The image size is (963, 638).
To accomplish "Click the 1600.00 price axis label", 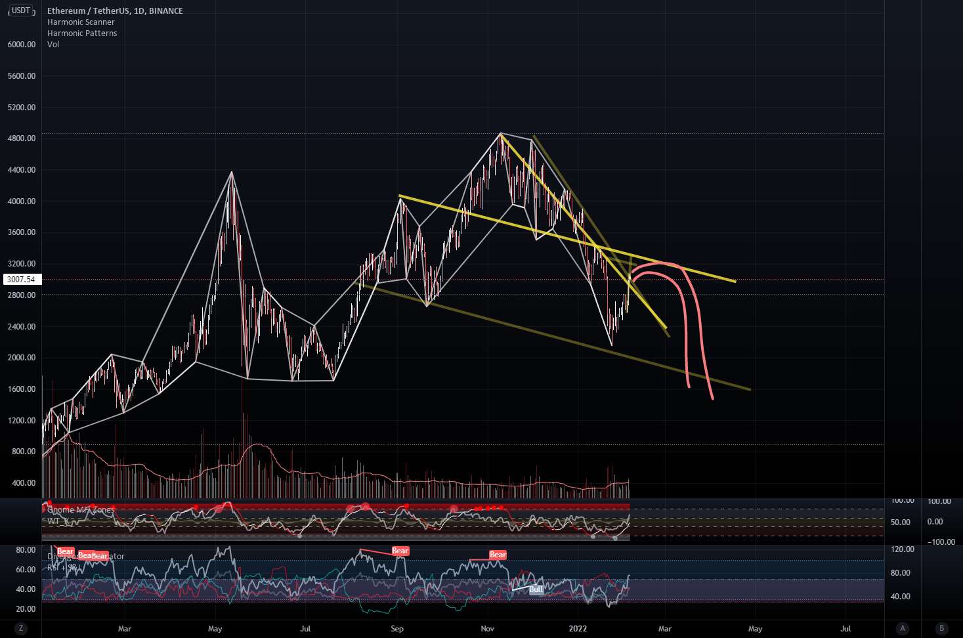I will [22, 389].
